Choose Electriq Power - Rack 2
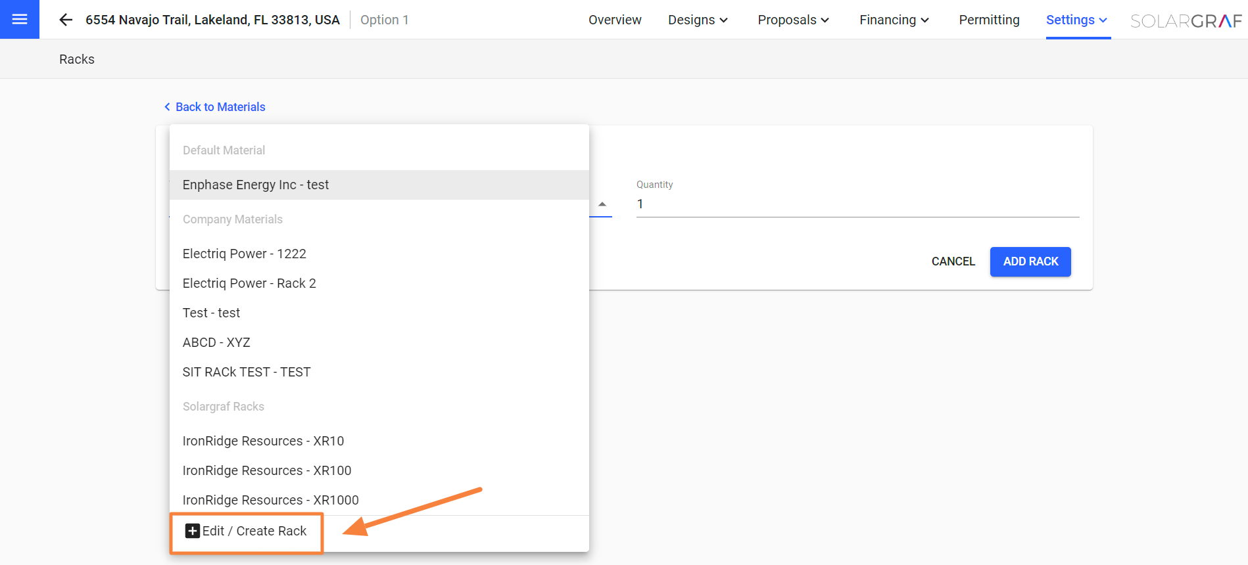Screen dimensions: 1248x565 pos(249,283)
